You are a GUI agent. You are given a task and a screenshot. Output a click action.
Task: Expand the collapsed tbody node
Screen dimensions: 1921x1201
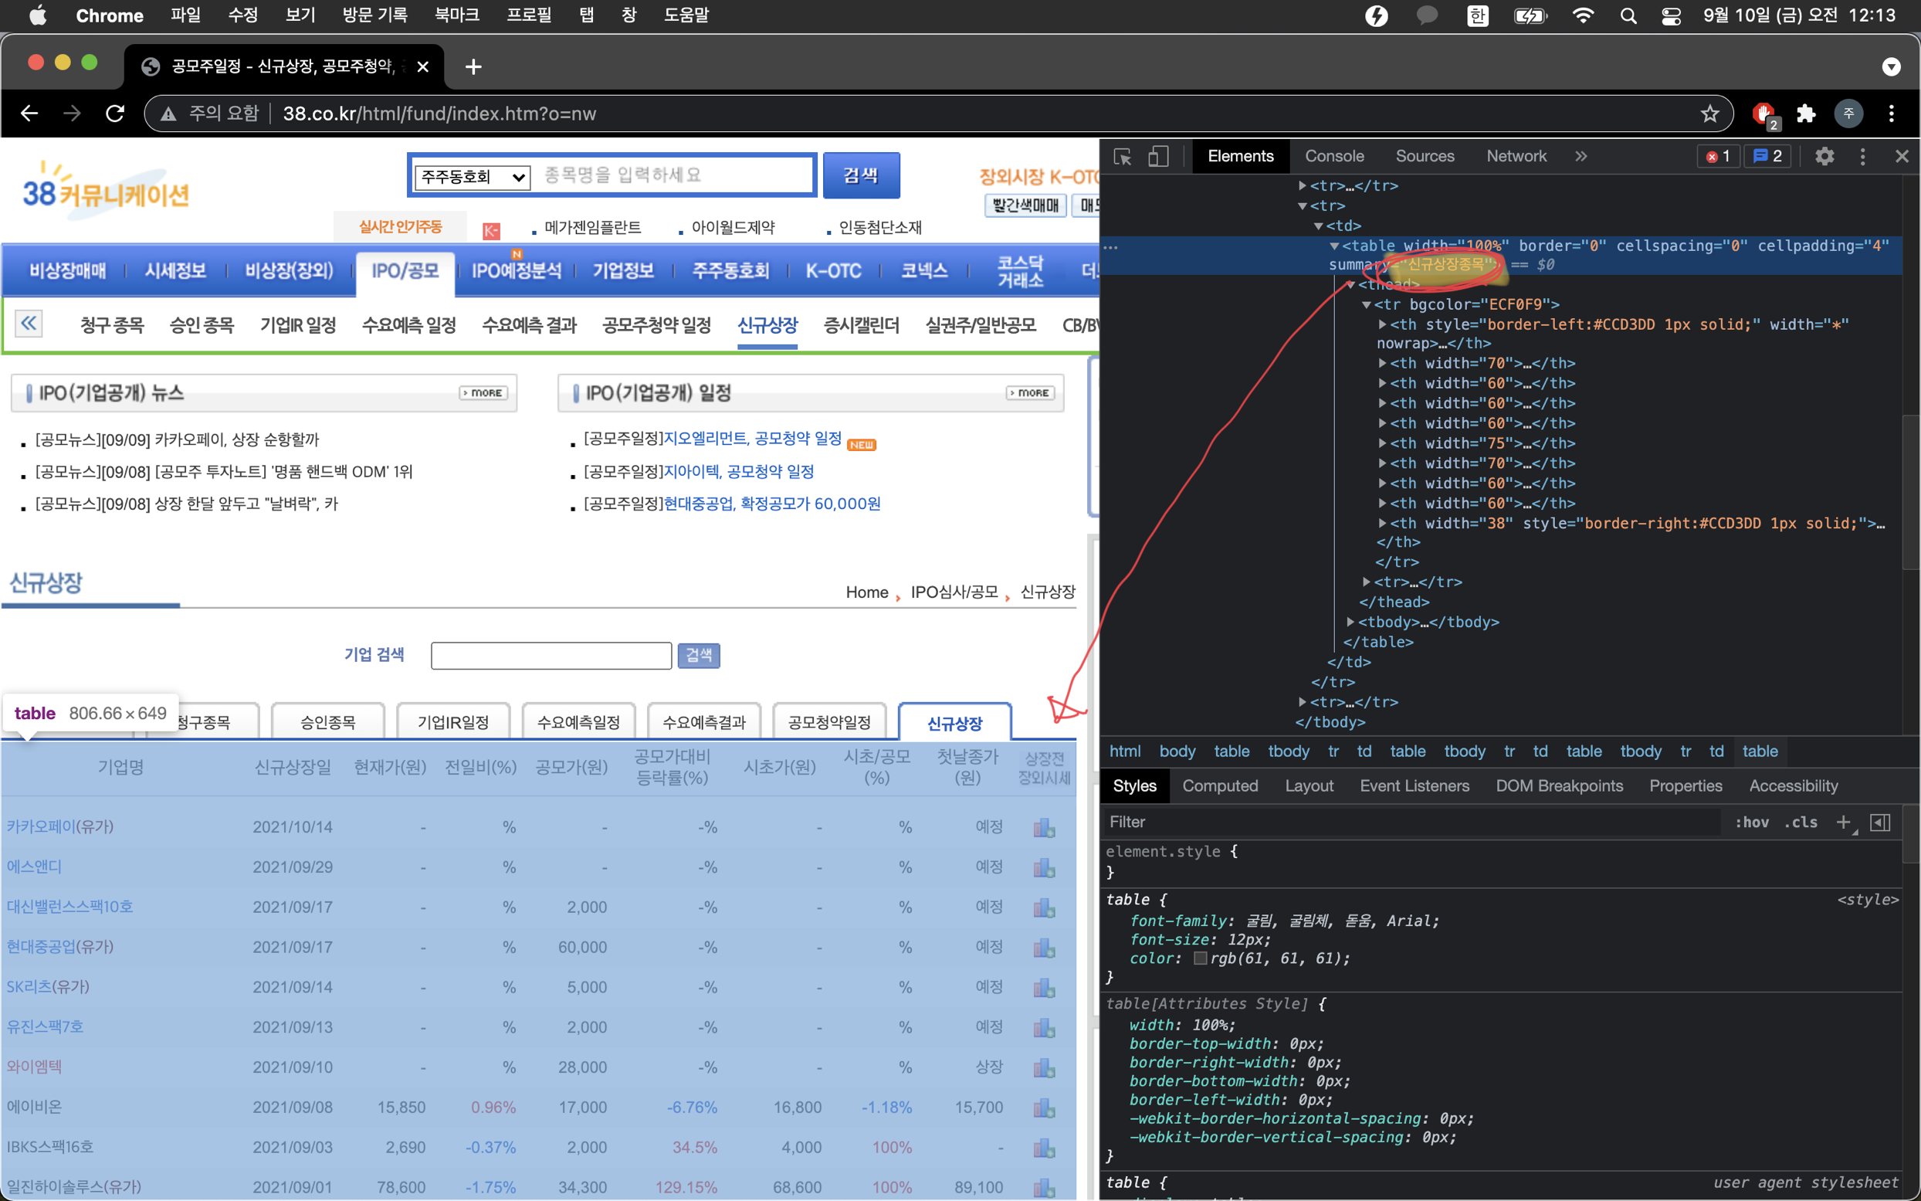(1350, 622)
